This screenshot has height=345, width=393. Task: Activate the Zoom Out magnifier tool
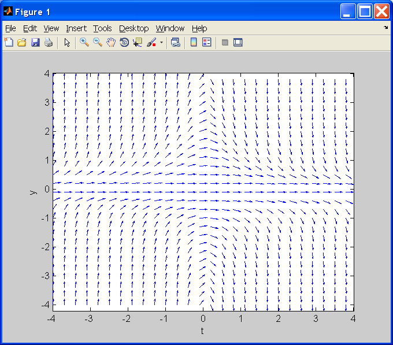[x=98, y=42]
